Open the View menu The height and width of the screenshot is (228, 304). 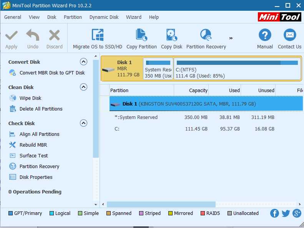click(34, 17)
